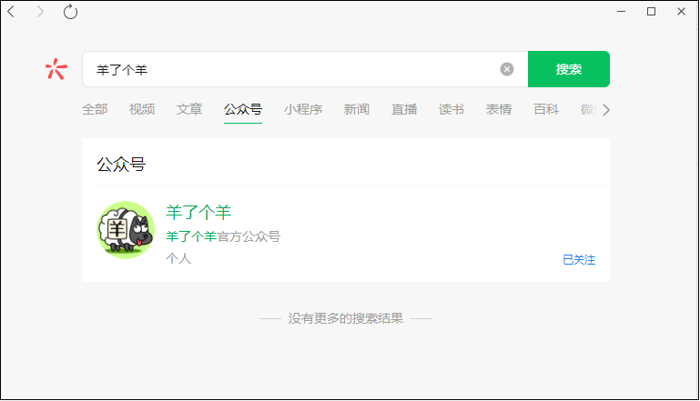
Task: Switch to the 文章 tab
Action: (189, 109)
